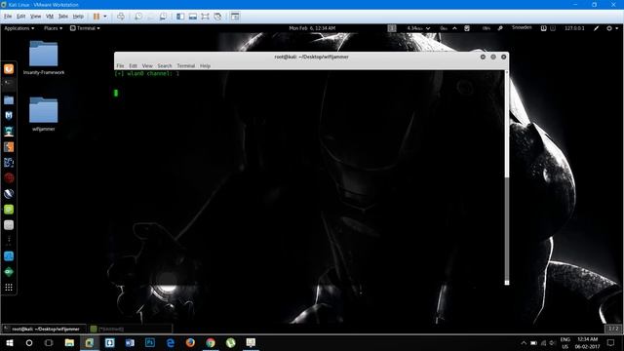This screenshot has width=624, height=351.
Task: Select the Untitled window in bottom panel
Action: [130, 329]
